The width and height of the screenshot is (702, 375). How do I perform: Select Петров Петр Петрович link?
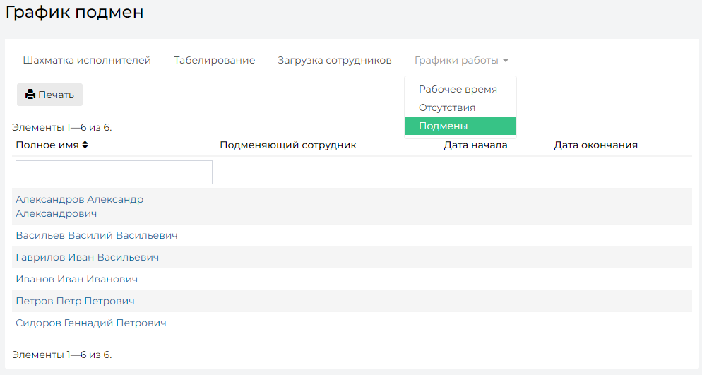[x=75, y=301]
